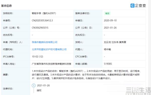The width and height of the screenshot is (151, 95).
Task: Click the 简单法律状态 label
Action: [x=83, y=13]
